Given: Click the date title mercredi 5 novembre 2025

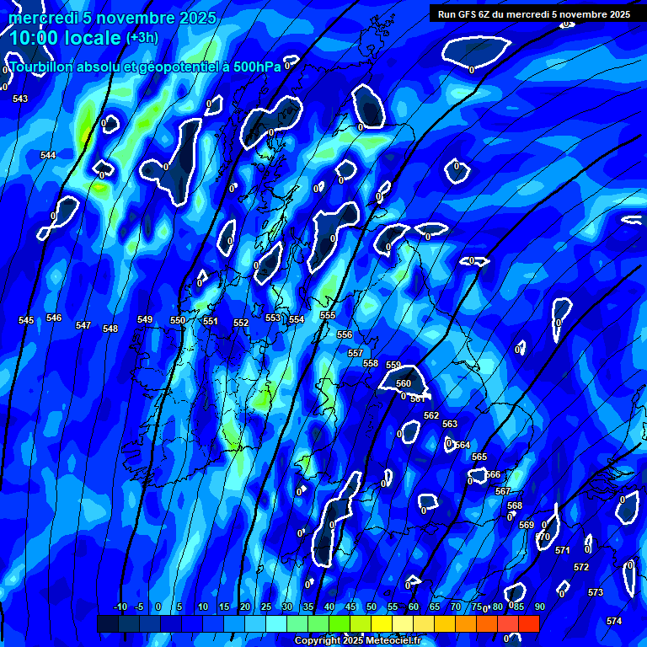Looking at the screenshot, I should point(112,18).
